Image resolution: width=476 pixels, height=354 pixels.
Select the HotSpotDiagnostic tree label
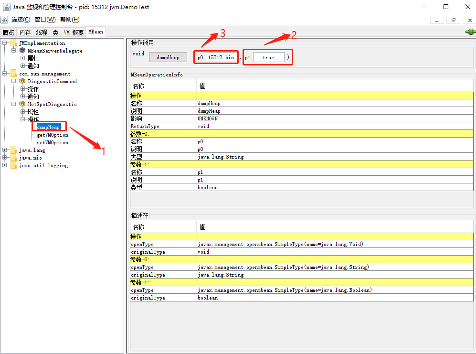point(52,104)
